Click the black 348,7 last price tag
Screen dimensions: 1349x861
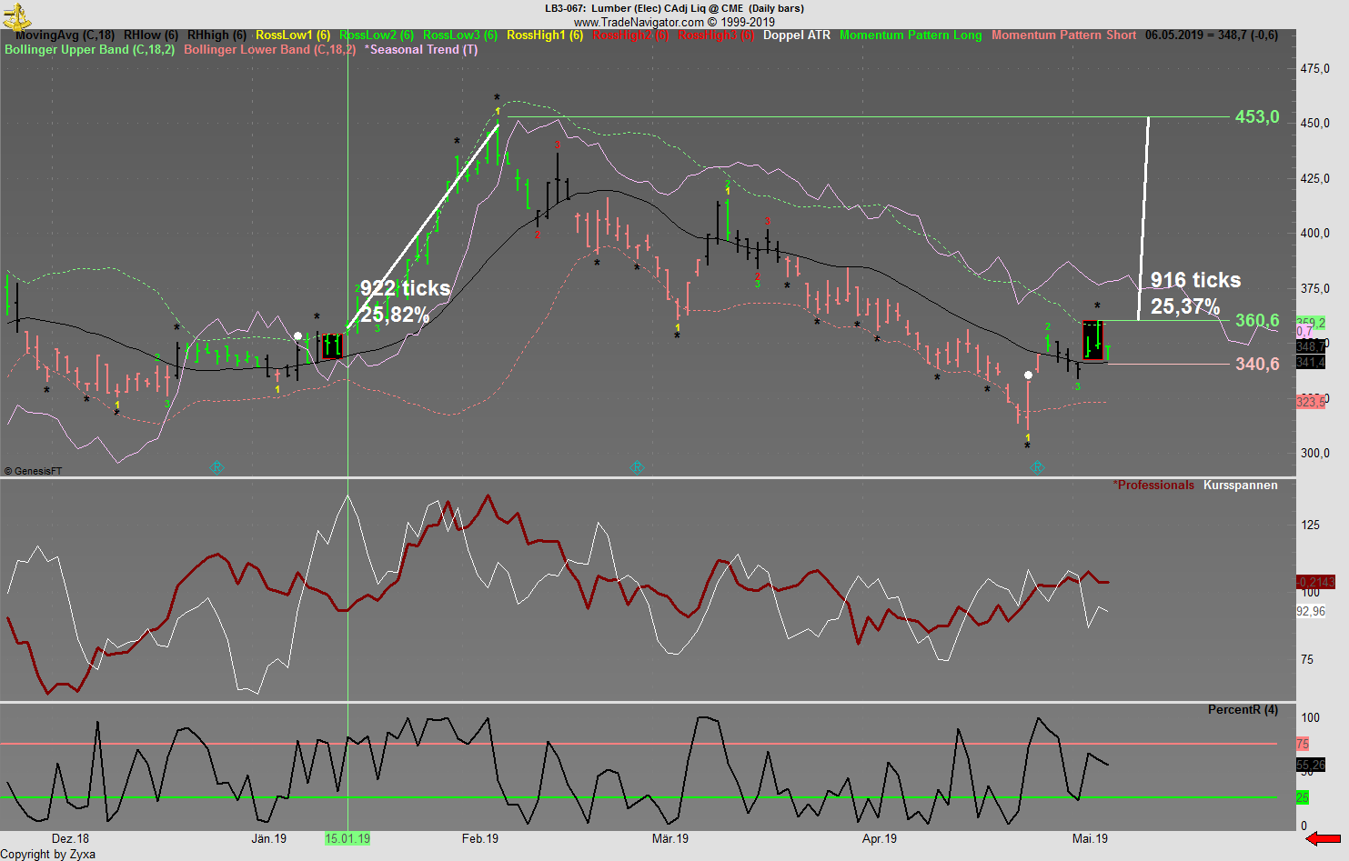click(1311, 347)
